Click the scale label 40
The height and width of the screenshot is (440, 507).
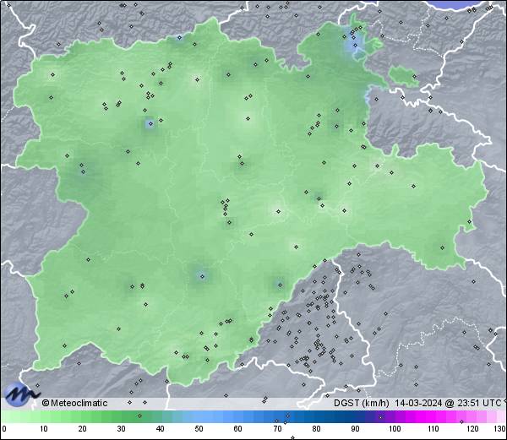click(160, 429)
